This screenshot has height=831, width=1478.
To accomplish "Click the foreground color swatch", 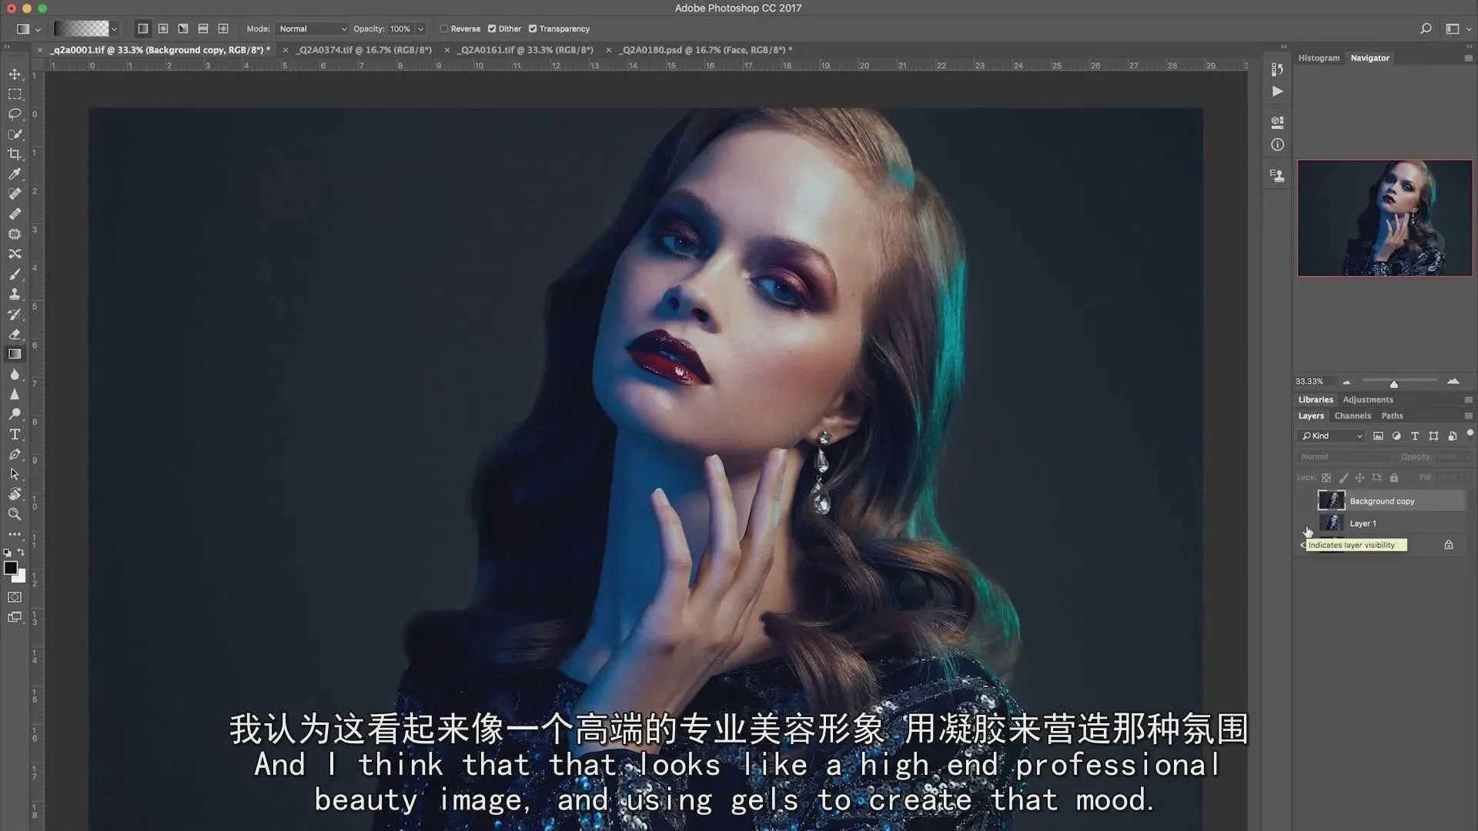I will point(10,568).
